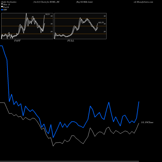Select the 'OBV' legend label
The height and width of the screenshot is (162, 162).
tap(5, 10)
